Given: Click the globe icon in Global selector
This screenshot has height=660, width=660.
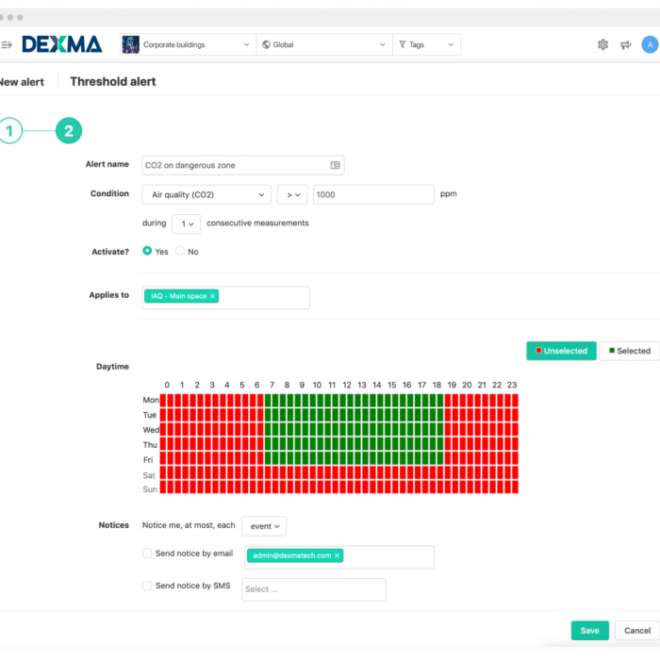Looking at the screenshot, I should pyautogui.click(x=266, y=44).
